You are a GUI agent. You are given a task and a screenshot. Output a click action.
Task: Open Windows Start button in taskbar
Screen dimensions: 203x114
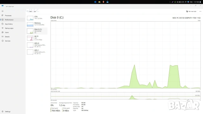click(x=95, y=2)
